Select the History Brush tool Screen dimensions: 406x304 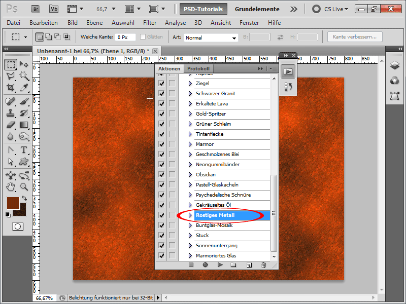[x=24, y=113]
